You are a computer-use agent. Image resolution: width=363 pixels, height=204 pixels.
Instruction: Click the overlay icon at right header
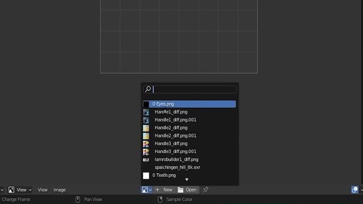(354, 190)
